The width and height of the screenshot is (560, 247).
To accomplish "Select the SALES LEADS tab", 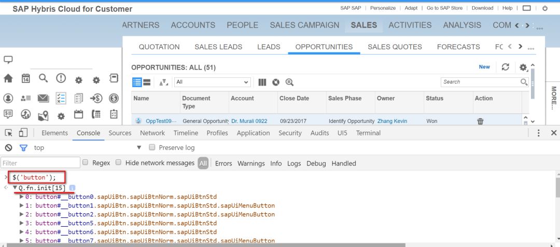I will point(218,47).
